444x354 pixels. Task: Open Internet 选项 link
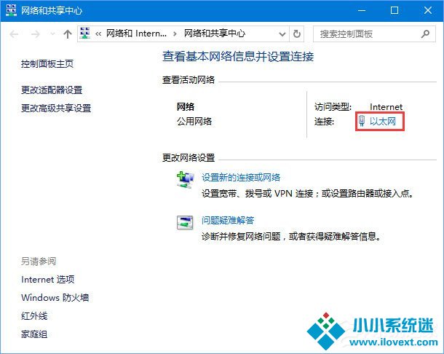48,280
